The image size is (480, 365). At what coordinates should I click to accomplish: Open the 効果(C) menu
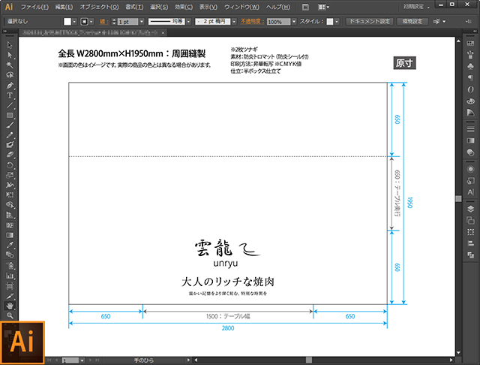click(x=185, y=6)
